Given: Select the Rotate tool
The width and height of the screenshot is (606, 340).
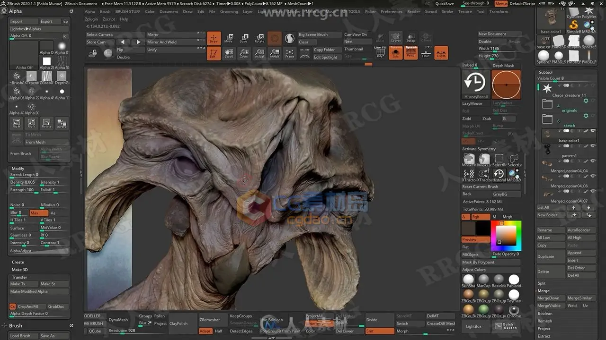Looking at the screenshot, I should 259,38.
